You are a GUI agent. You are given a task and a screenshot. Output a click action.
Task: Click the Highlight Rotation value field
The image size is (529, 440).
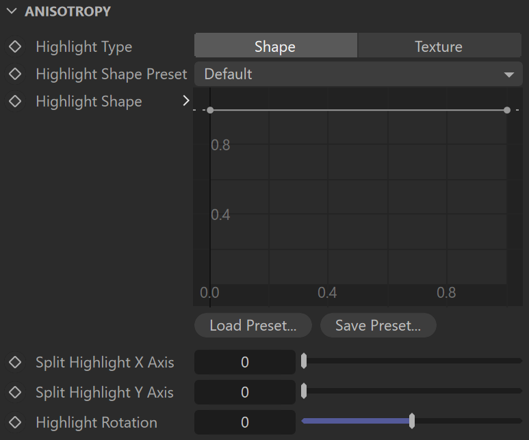point(245,422)
